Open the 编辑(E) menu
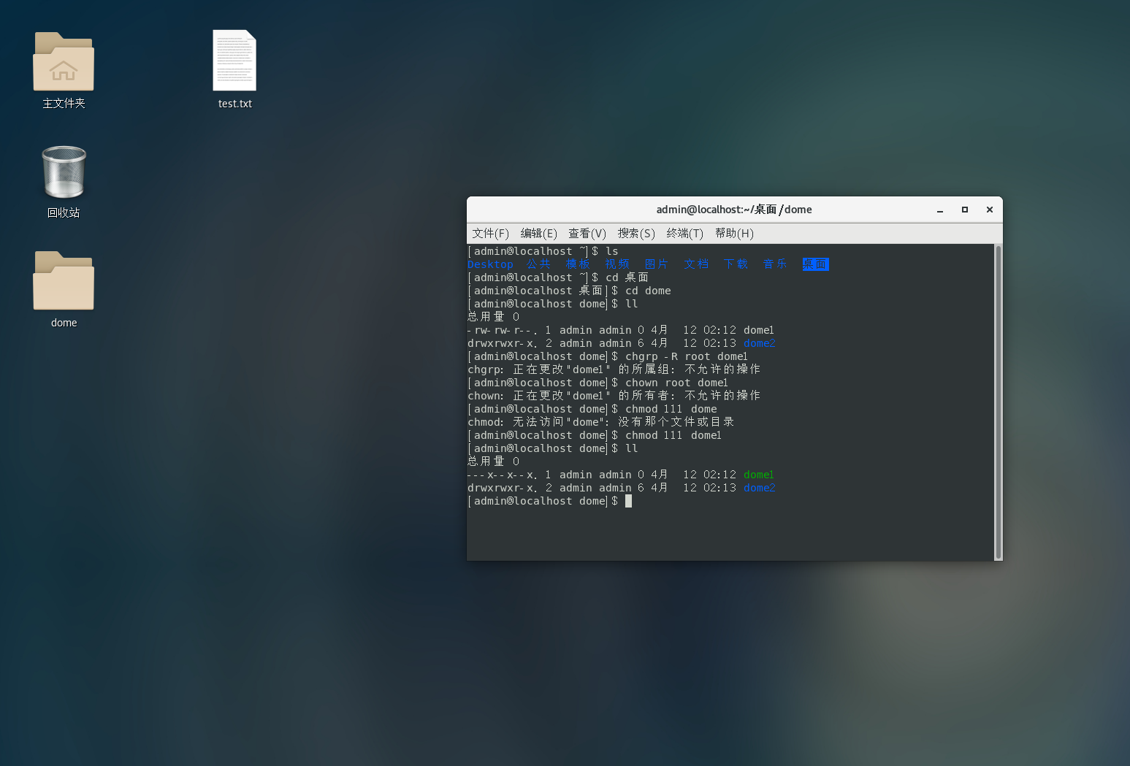 (538, 233)
